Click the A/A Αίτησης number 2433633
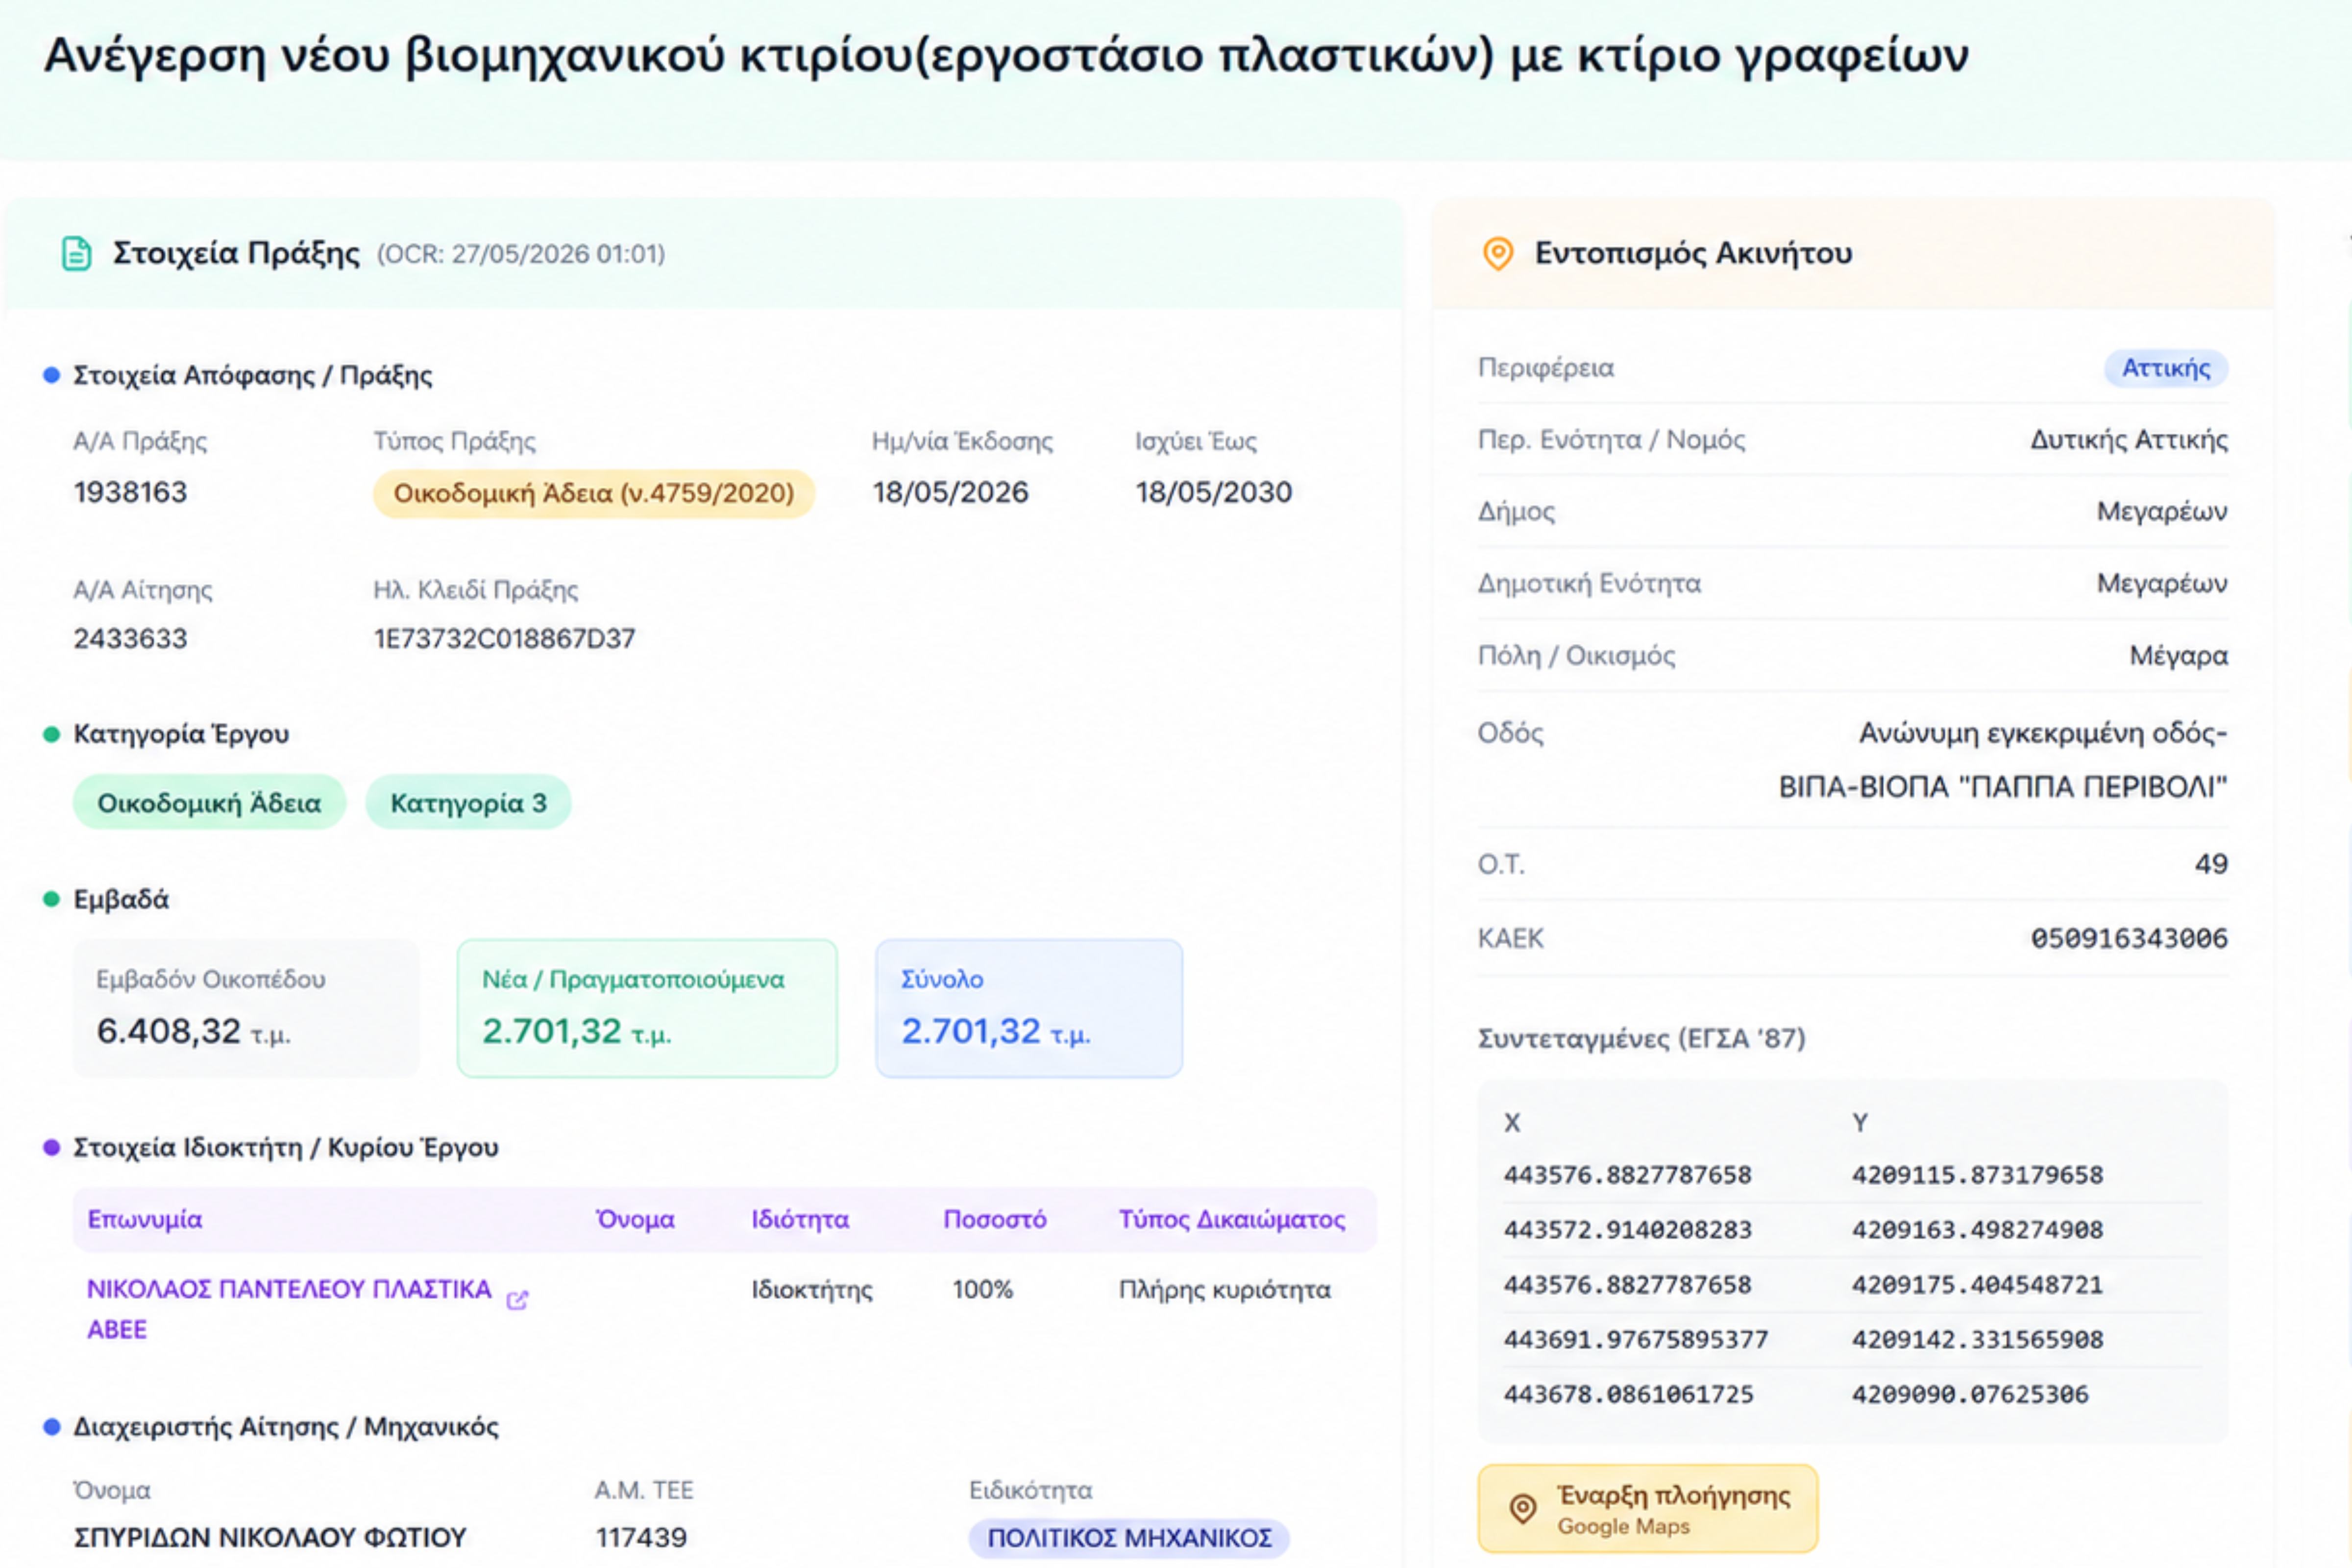 [130, 639]
